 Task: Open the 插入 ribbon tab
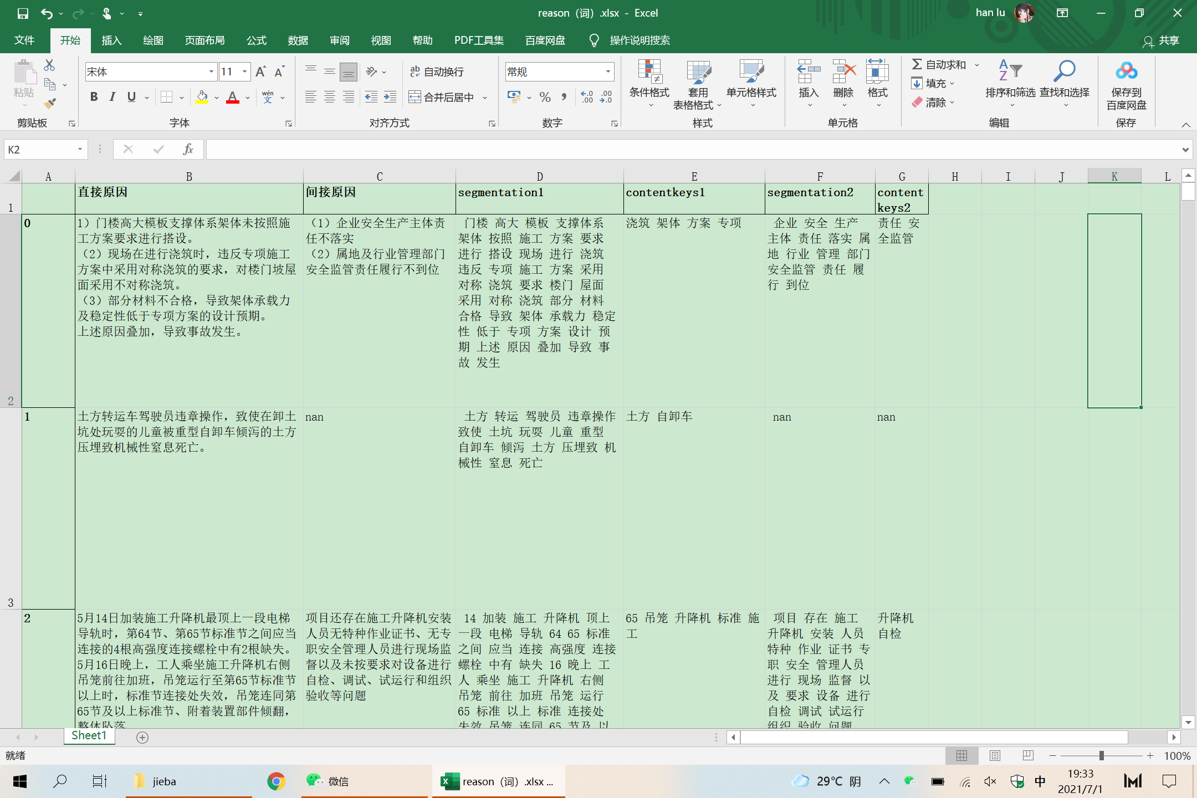coord(111,40)
